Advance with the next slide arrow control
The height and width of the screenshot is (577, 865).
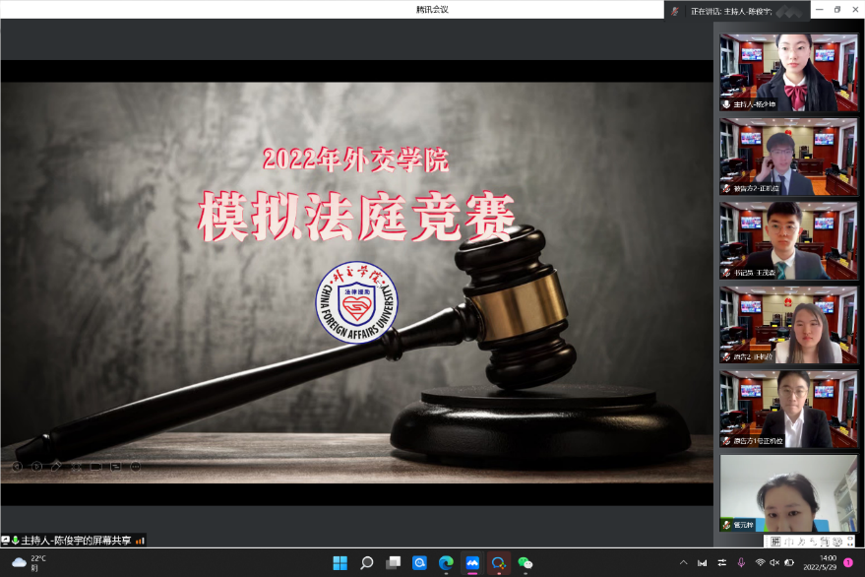pyautogui.click(x=36, y=466)
